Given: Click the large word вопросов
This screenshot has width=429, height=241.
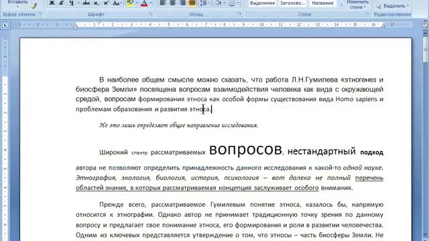Looking at the screenshot, I should coord(245,149).
